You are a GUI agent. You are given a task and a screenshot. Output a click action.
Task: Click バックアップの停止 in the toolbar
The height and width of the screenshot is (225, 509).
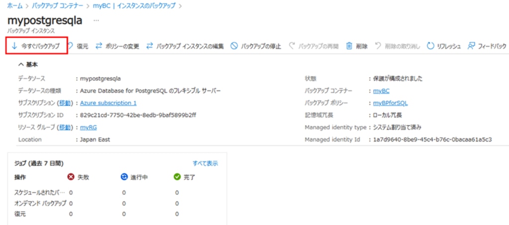click(260, 46)
